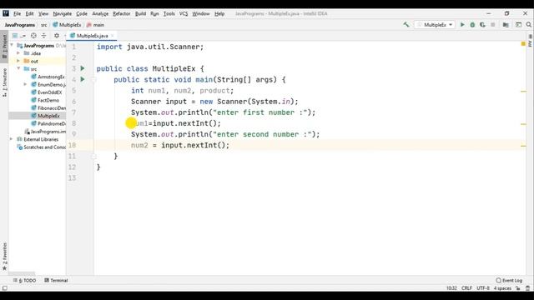Open the Favorites tool window side tab
Image resolution: width=534 pixels, height=300 pixels.
(4, 257)
